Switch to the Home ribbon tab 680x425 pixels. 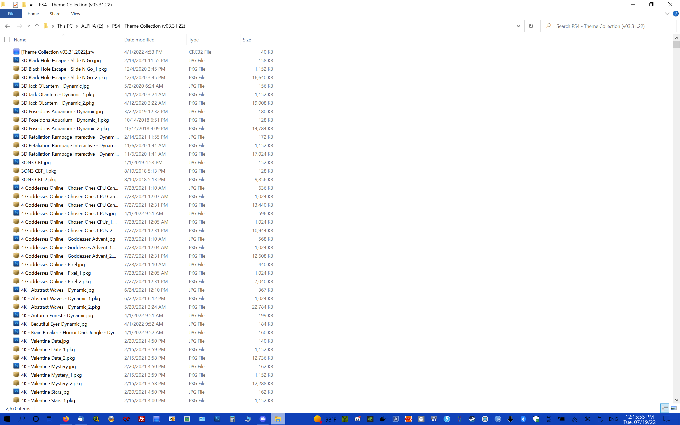33,14
